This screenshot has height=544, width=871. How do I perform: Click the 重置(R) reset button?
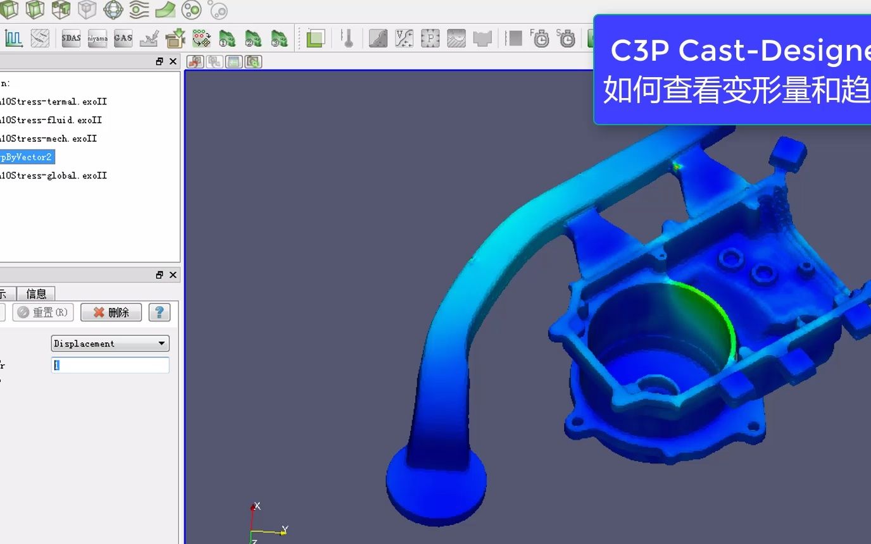pyautogui.click(x=43, y=312)
